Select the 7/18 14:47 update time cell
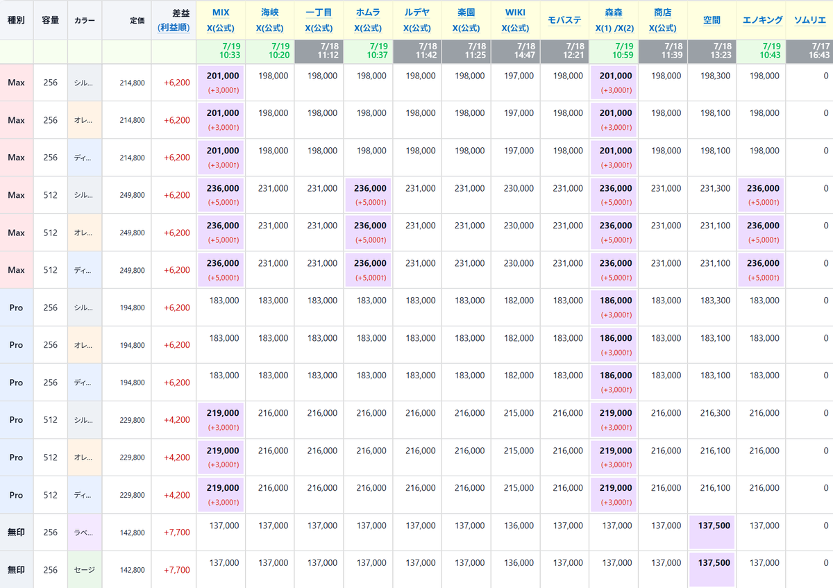 click(515, 51)
